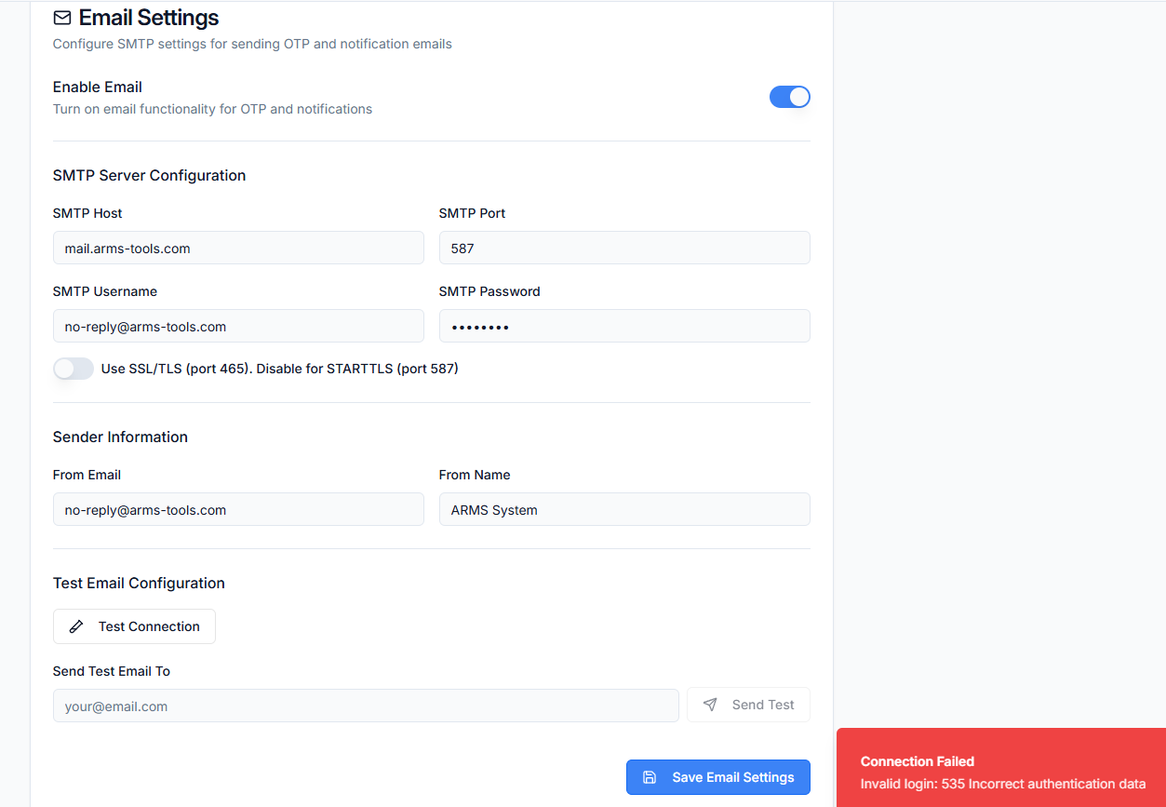This screenshot has width=1166, height=807.
Task: Dismiss the Connection Failed error toast
Action: click(x=1001, y=772)
